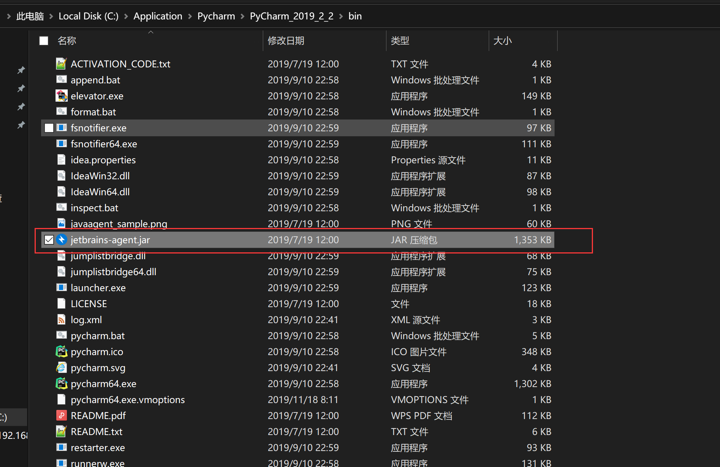This screenshot has height=467, width=720.
Task: Go to the Pycharm folder breadcrumb
Action: coord(216,16)
